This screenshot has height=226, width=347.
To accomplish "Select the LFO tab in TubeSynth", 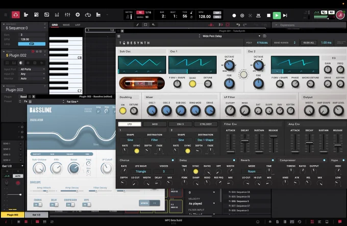I will point(130,124).
